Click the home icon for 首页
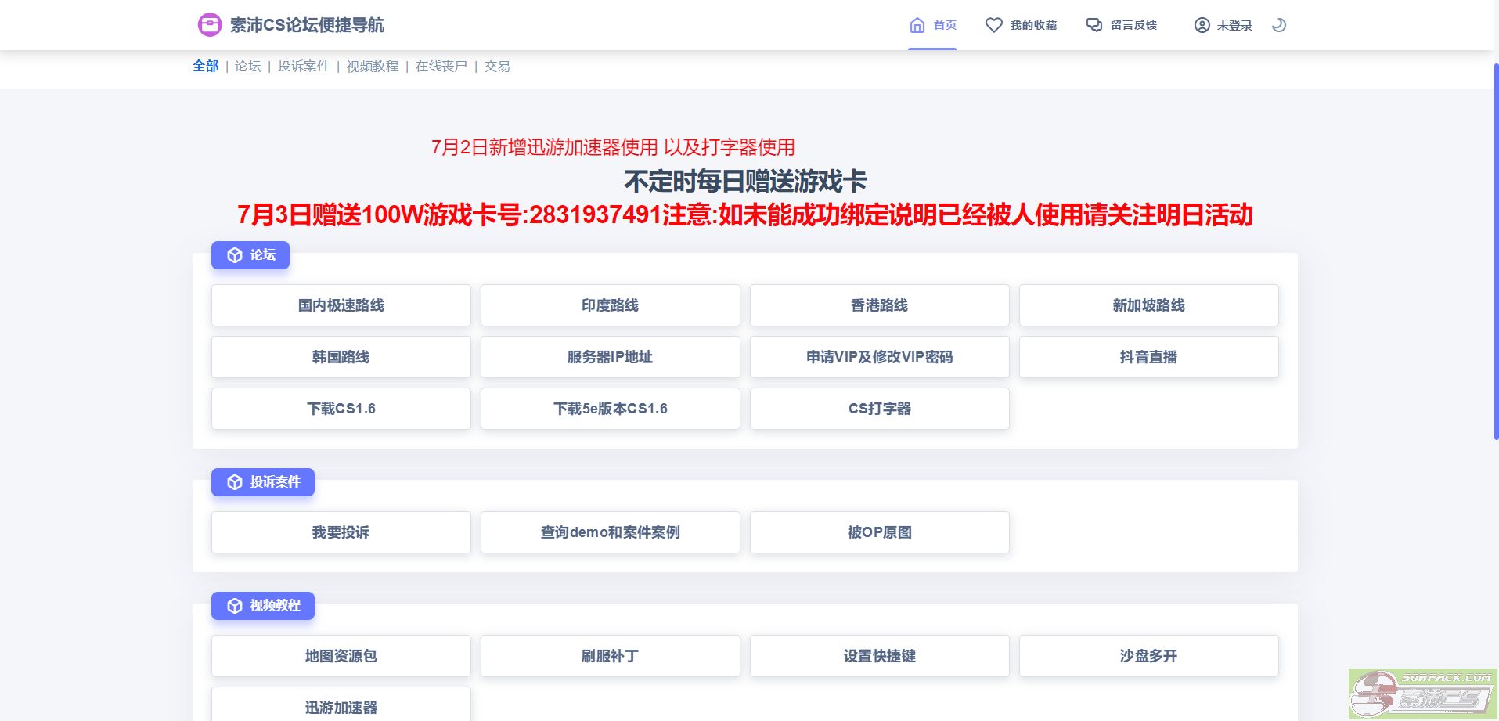This screenshot has height=721, width=1499. tap(917, 25)
